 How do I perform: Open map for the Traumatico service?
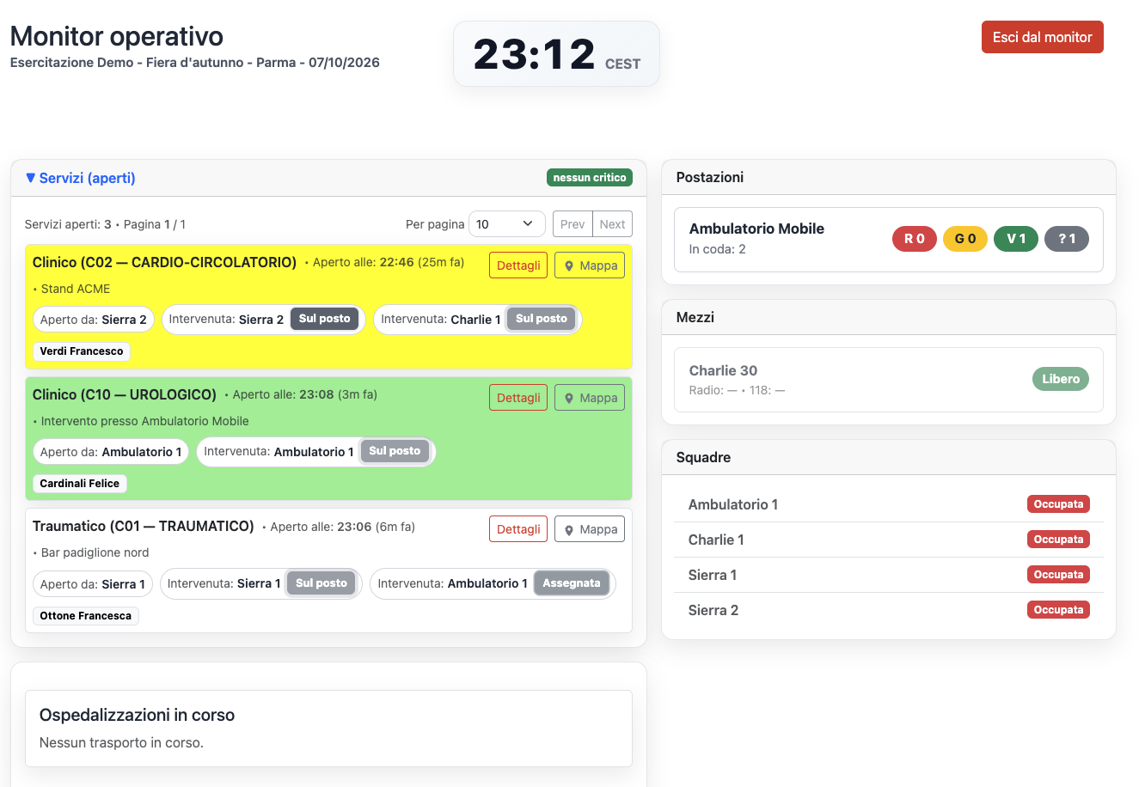[x=590, y=529]
